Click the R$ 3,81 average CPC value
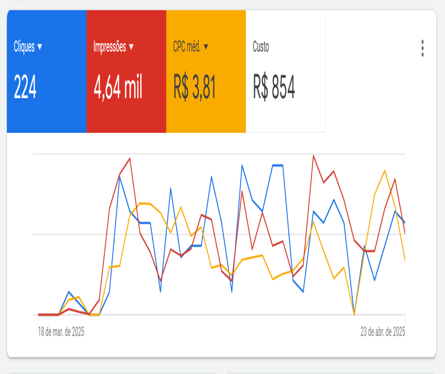Screen dimensions: 445x374 (195, 87)
